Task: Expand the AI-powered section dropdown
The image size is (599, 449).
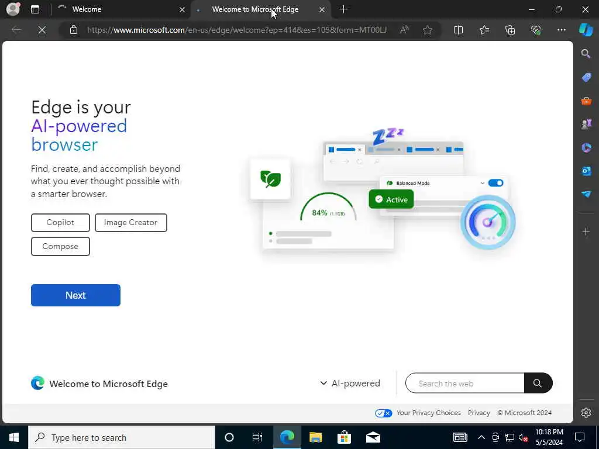Action: click(350, 383)
